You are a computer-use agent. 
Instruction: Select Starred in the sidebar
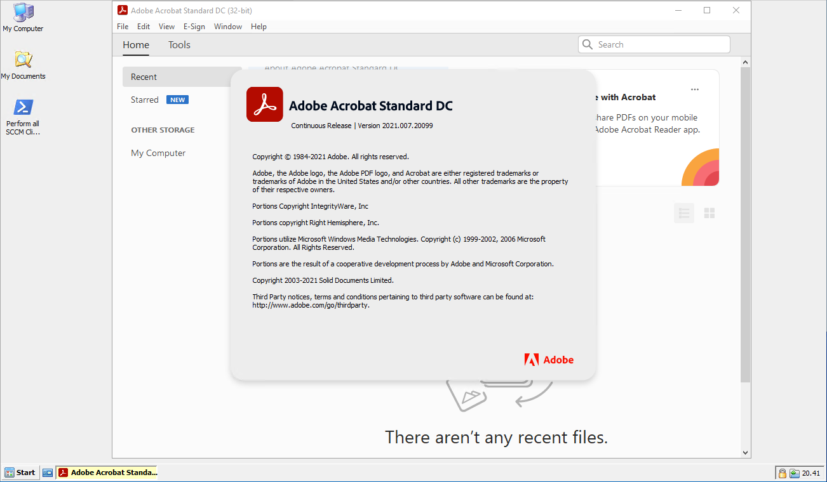145,100
